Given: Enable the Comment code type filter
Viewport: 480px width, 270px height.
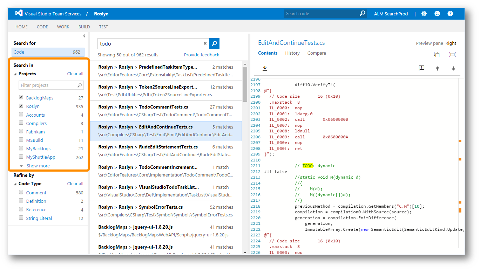Looking at the screenshot, I should [x=21, y=193].
